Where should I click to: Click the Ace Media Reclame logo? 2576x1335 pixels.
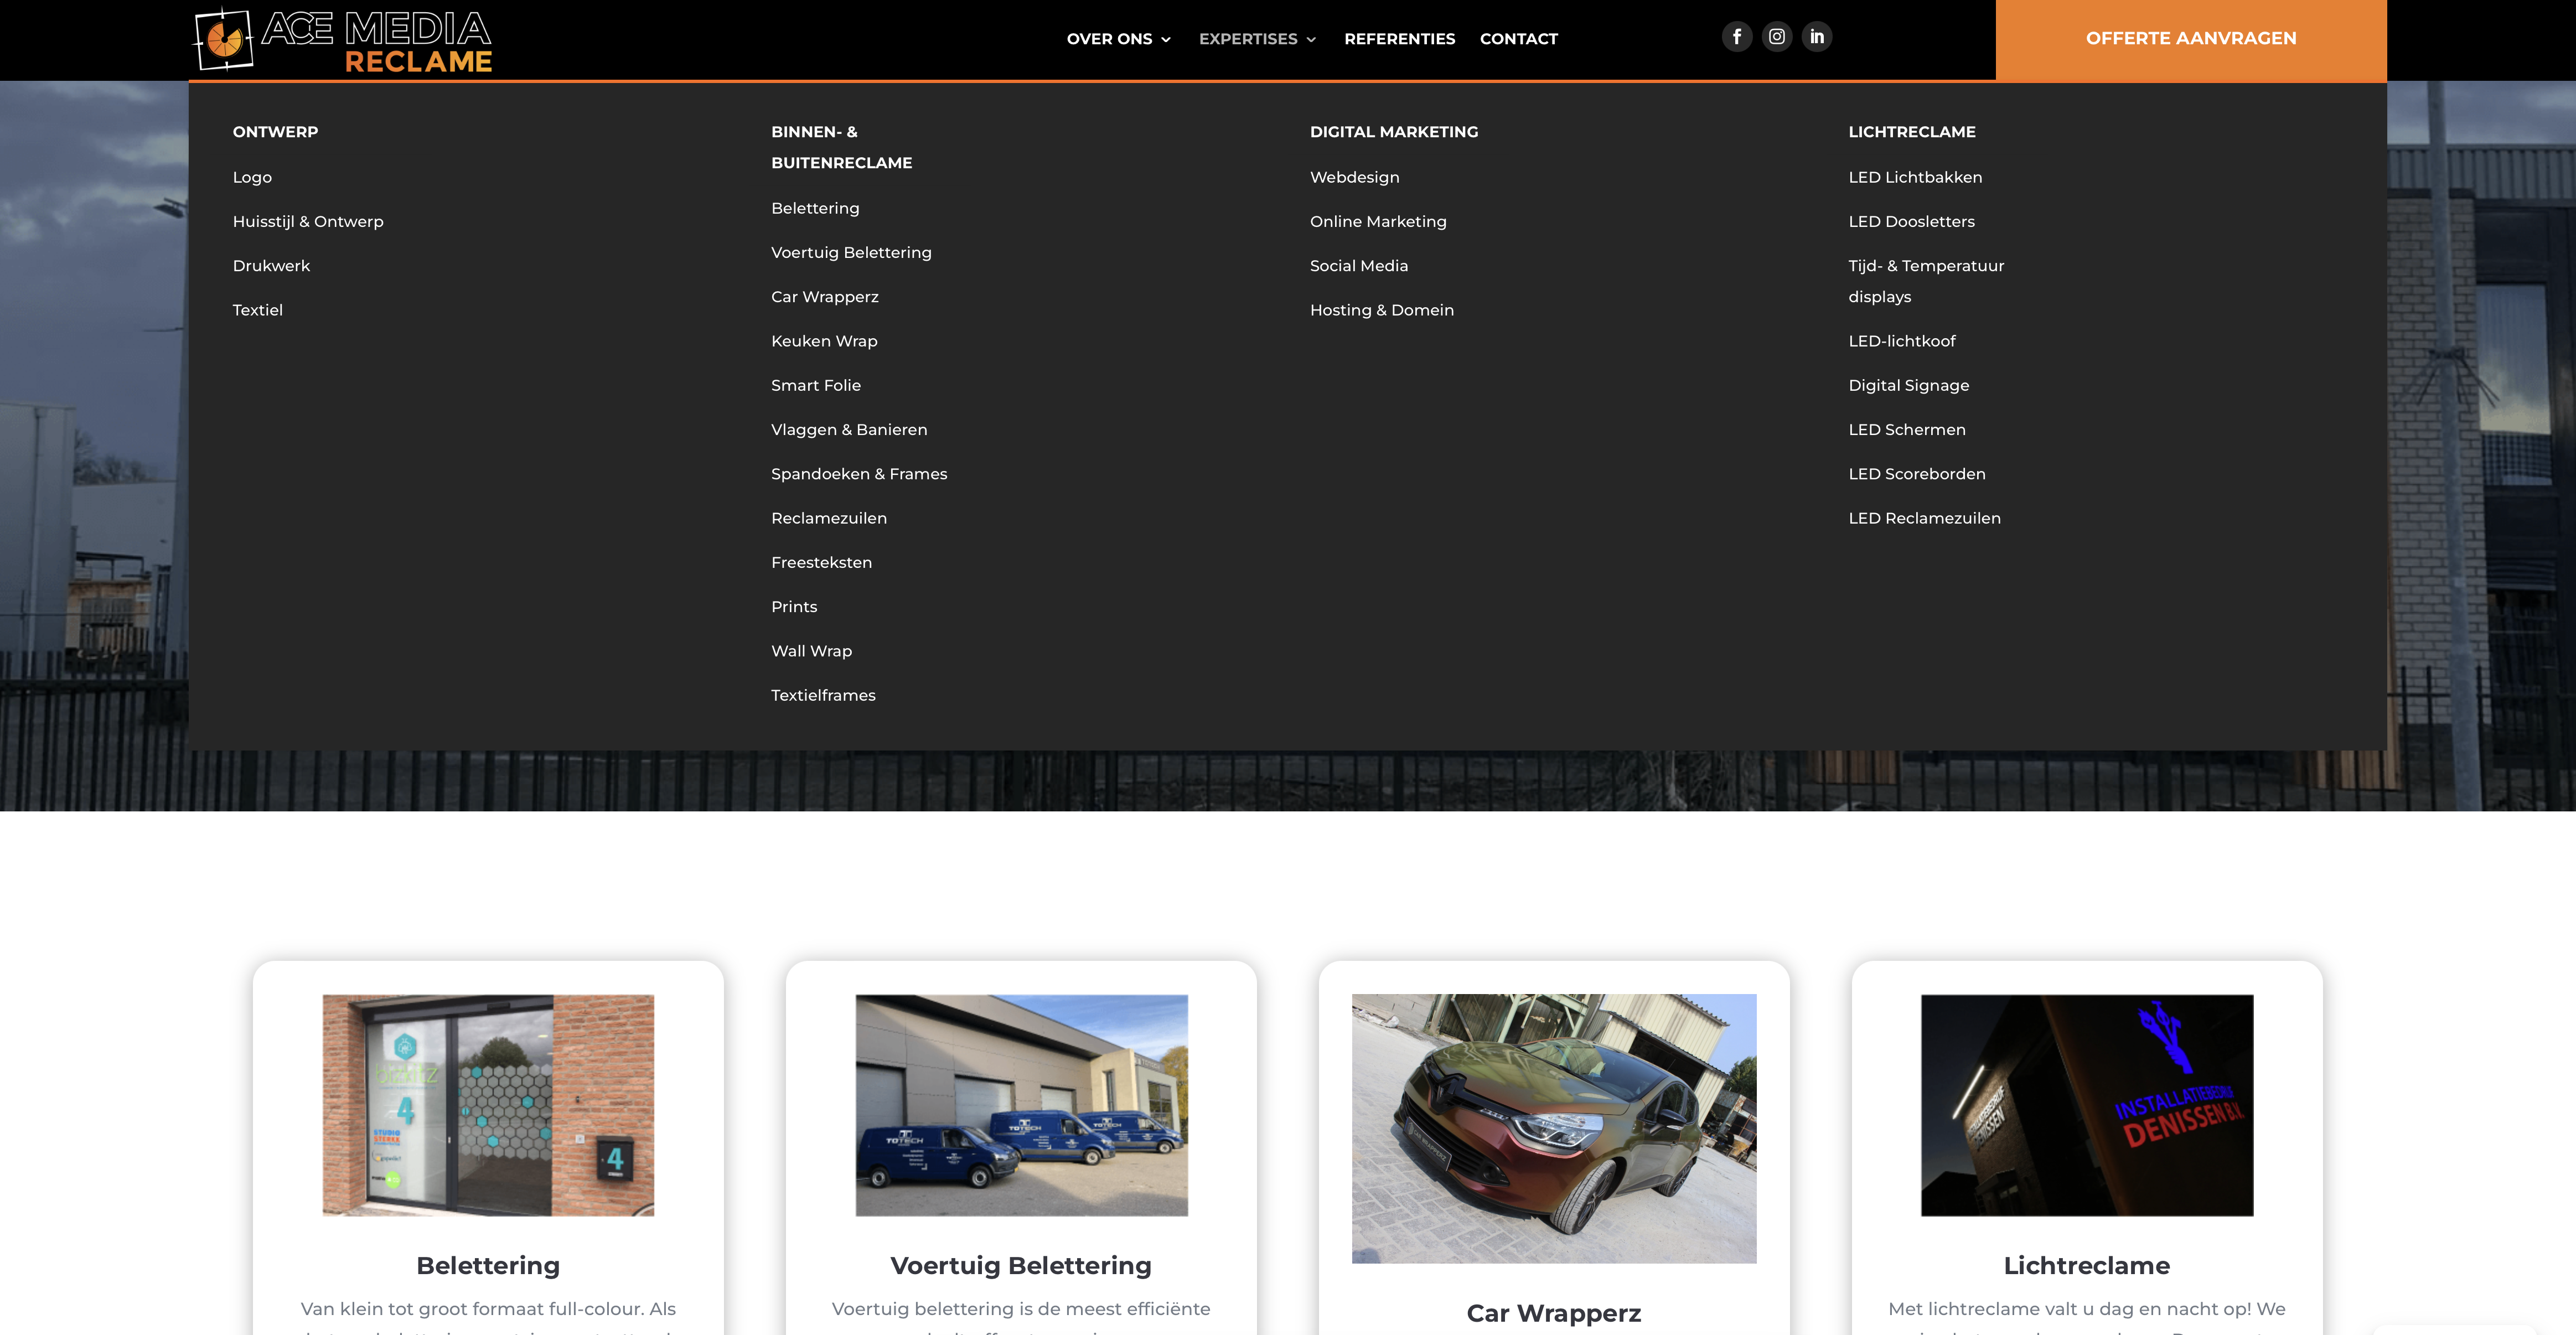(x=343, y=41)
